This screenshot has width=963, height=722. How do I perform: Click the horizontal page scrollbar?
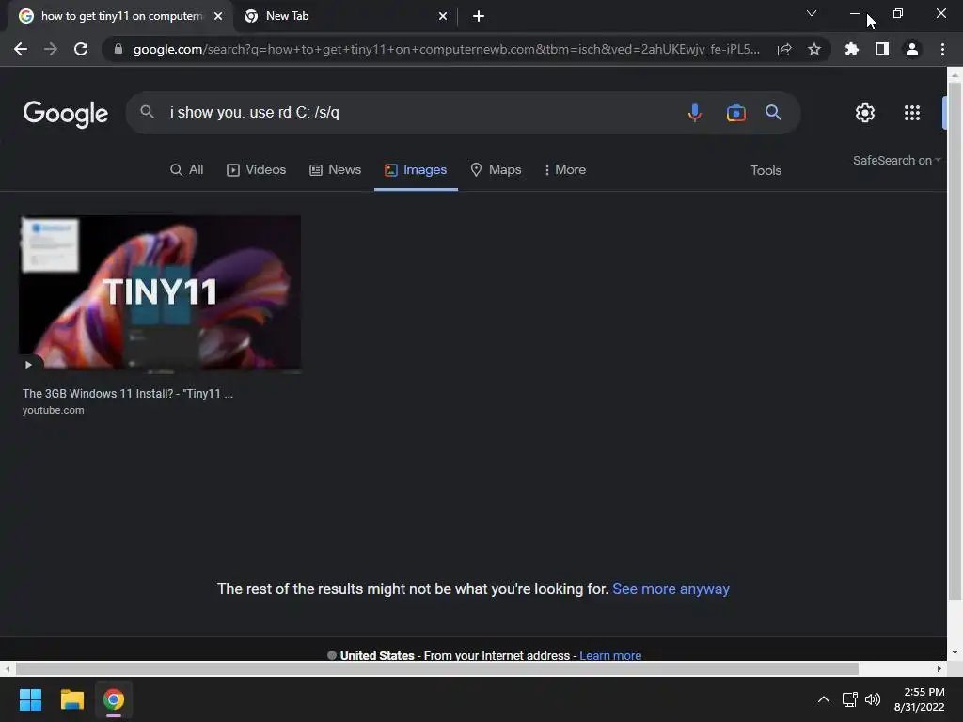coord(436,668)
